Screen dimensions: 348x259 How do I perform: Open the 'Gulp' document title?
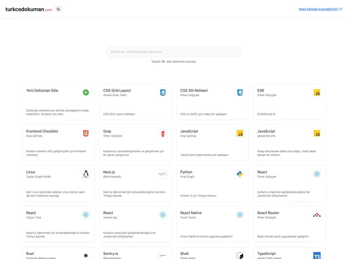pyautogui.click(x=107, y=132)
